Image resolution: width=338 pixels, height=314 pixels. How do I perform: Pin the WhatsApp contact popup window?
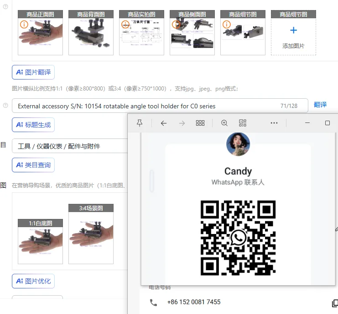[140, 123]
